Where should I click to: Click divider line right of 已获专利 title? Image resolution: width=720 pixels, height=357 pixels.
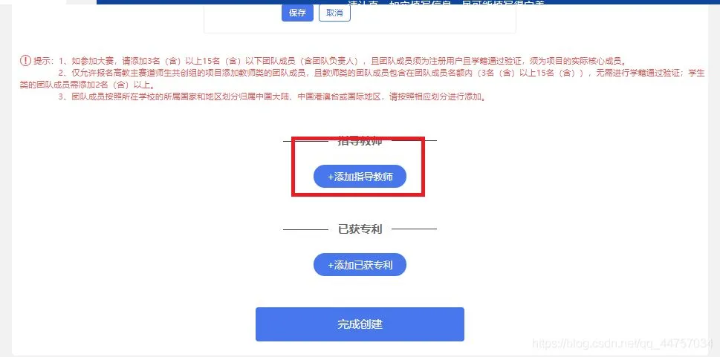(414, 229)
